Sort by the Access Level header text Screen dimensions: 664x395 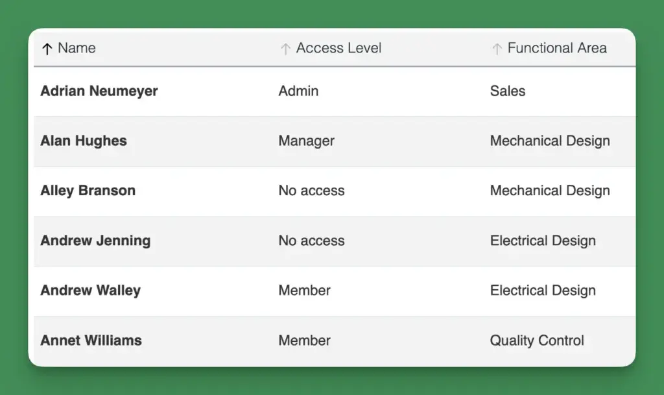click(338, 48)
